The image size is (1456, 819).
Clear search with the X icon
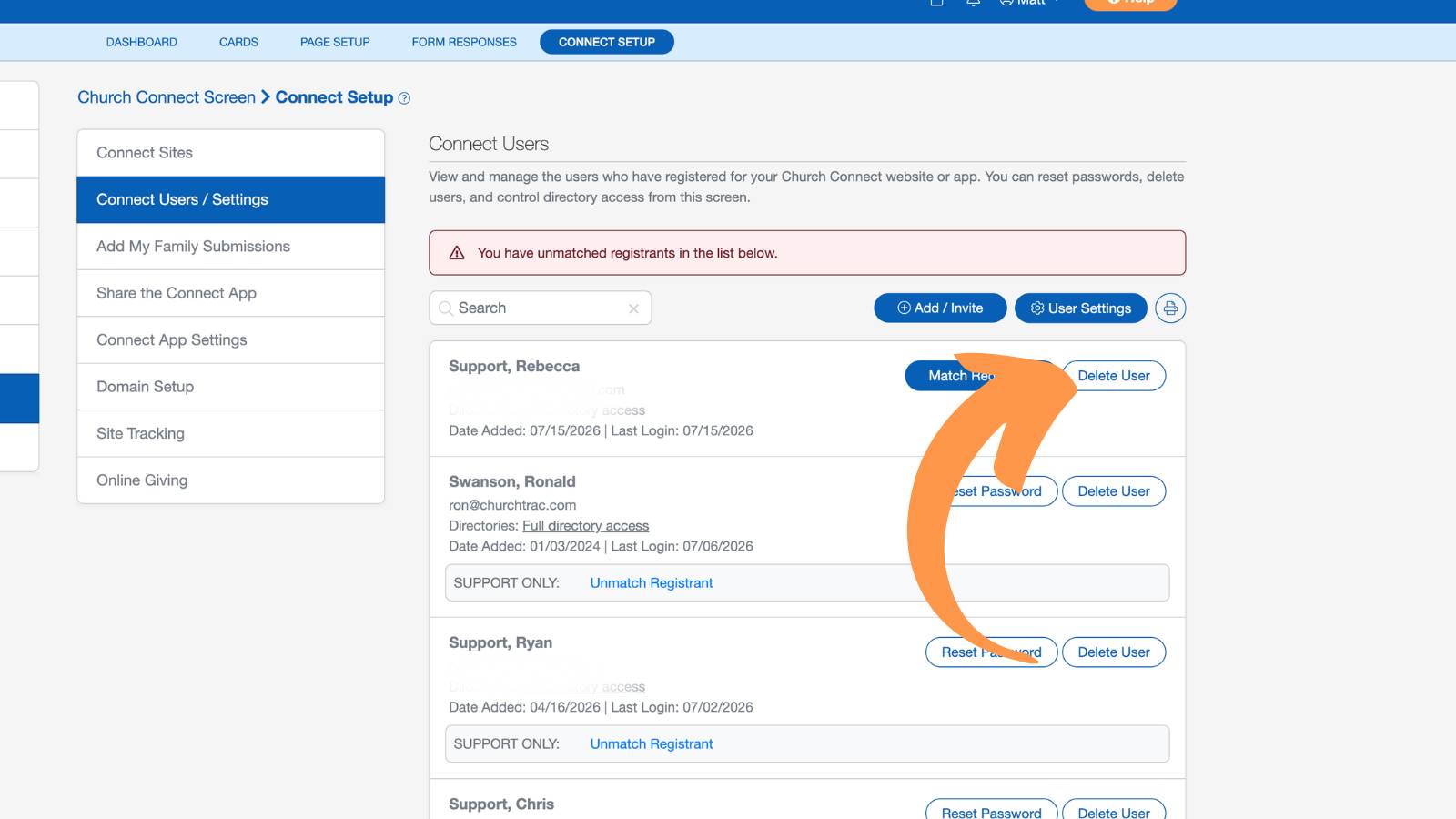[x=633, y=308]
